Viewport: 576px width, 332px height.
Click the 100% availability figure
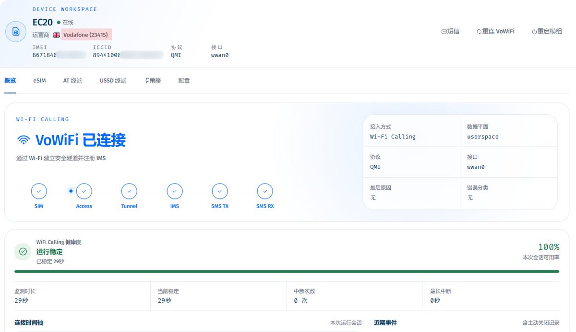click(548, 247)
